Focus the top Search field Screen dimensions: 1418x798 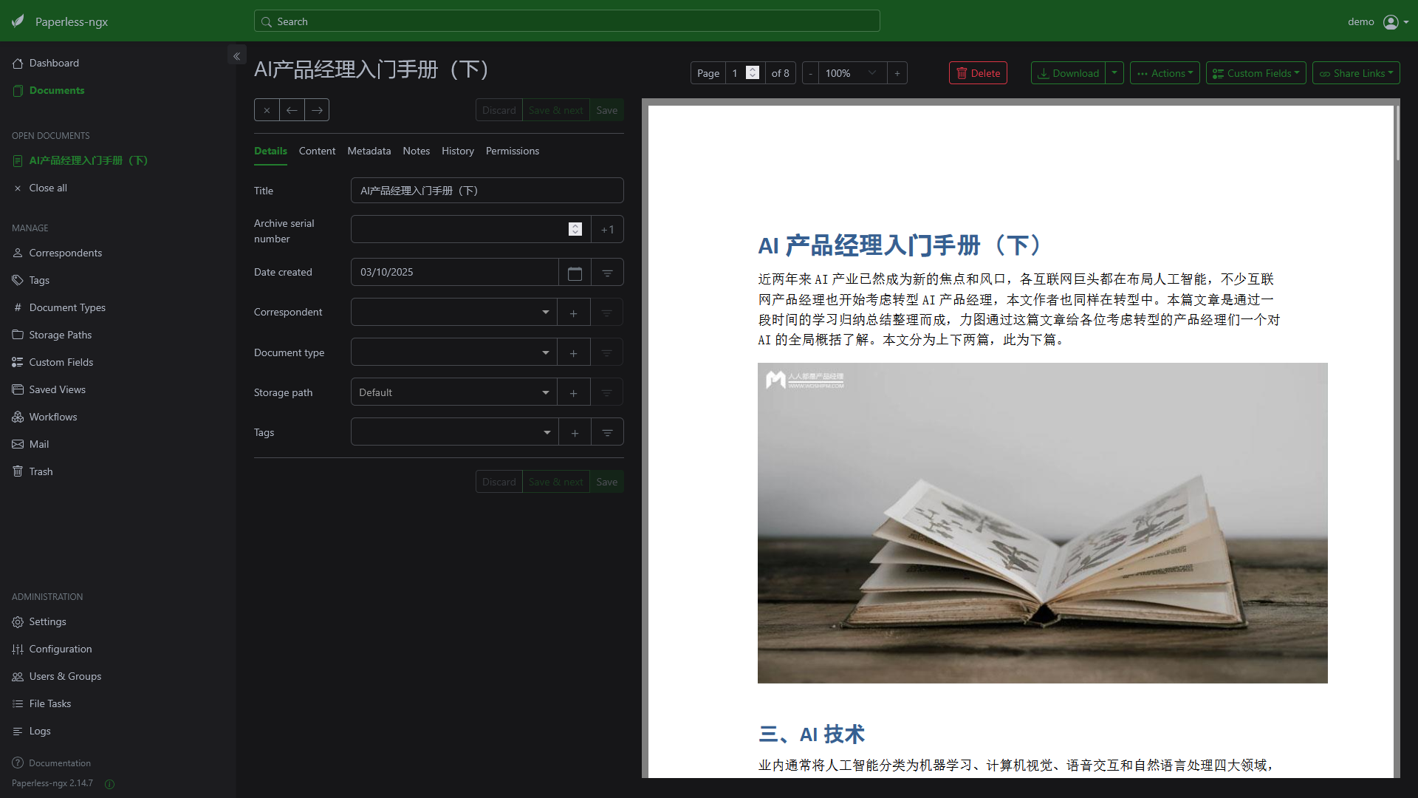click(x=567, y=21)
